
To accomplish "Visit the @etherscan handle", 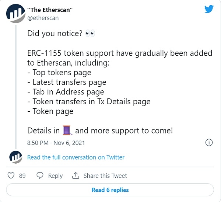I will click(43, 18).
